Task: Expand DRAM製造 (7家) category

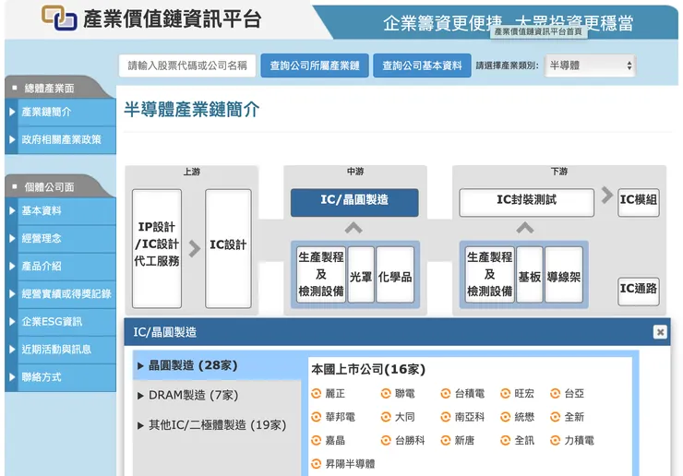Action: pyautogui.click(x=217, y=395)
